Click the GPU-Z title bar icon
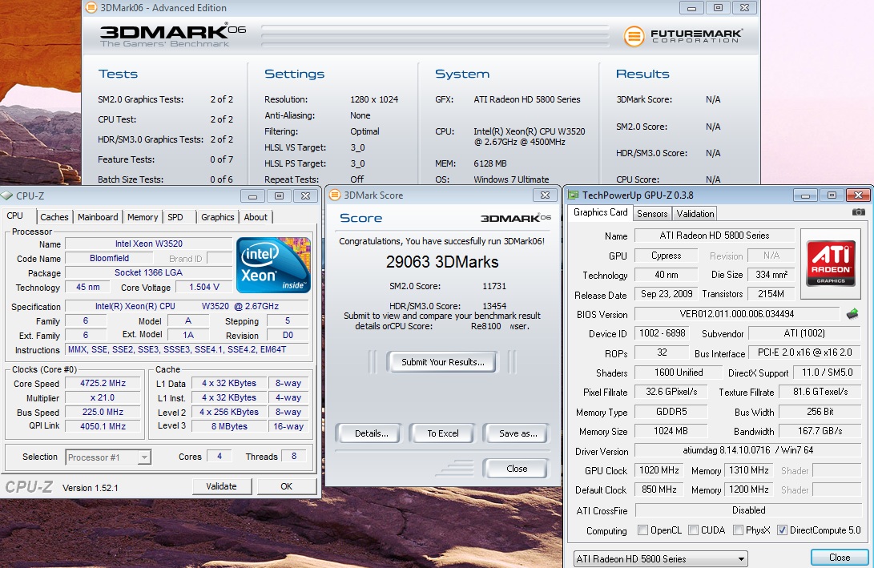The width and height of the screenshot is (874, 568). click(x=573, y=195)
